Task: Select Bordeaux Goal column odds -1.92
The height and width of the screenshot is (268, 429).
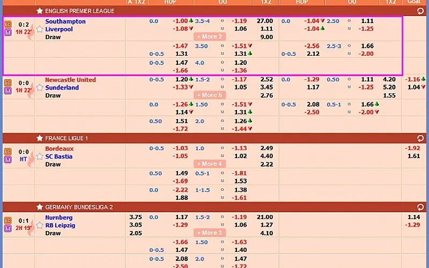Action: (x=412, y=148)
